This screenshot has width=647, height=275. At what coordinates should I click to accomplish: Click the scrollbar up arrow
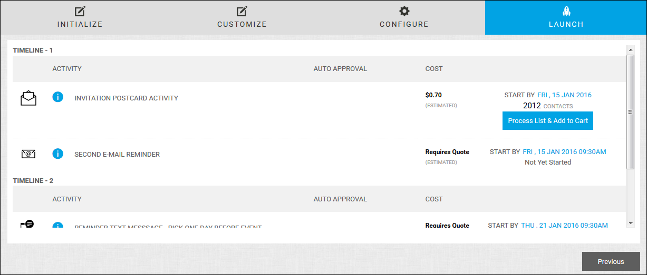(x=630, y=49)
